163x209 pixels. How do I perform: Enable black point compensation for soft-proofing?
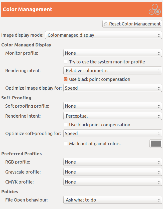pyautogui.click(x=65, y=125)
